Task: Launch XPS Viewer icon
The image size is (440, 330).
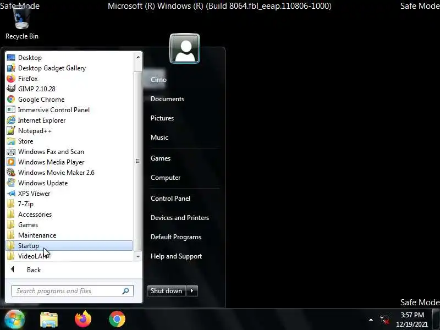Action: point(11,194)
